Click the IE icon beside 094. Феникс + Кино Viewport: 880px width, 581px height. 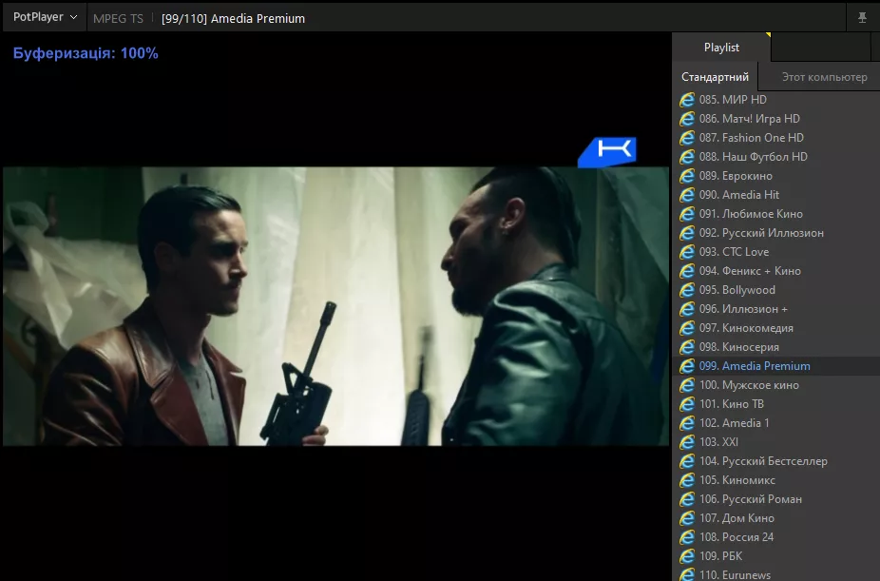[687, 271]
